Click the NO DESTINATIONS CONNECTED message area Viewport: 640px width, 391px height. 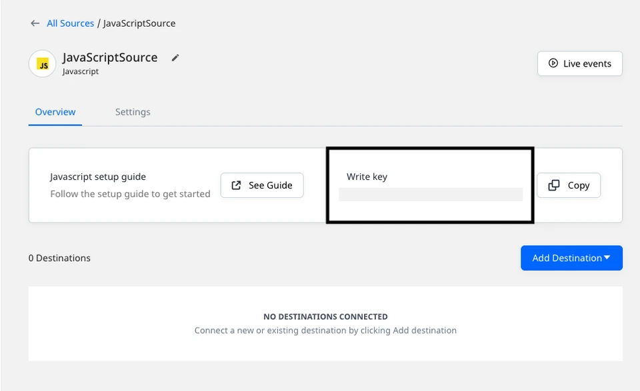[x=325, y=316]
